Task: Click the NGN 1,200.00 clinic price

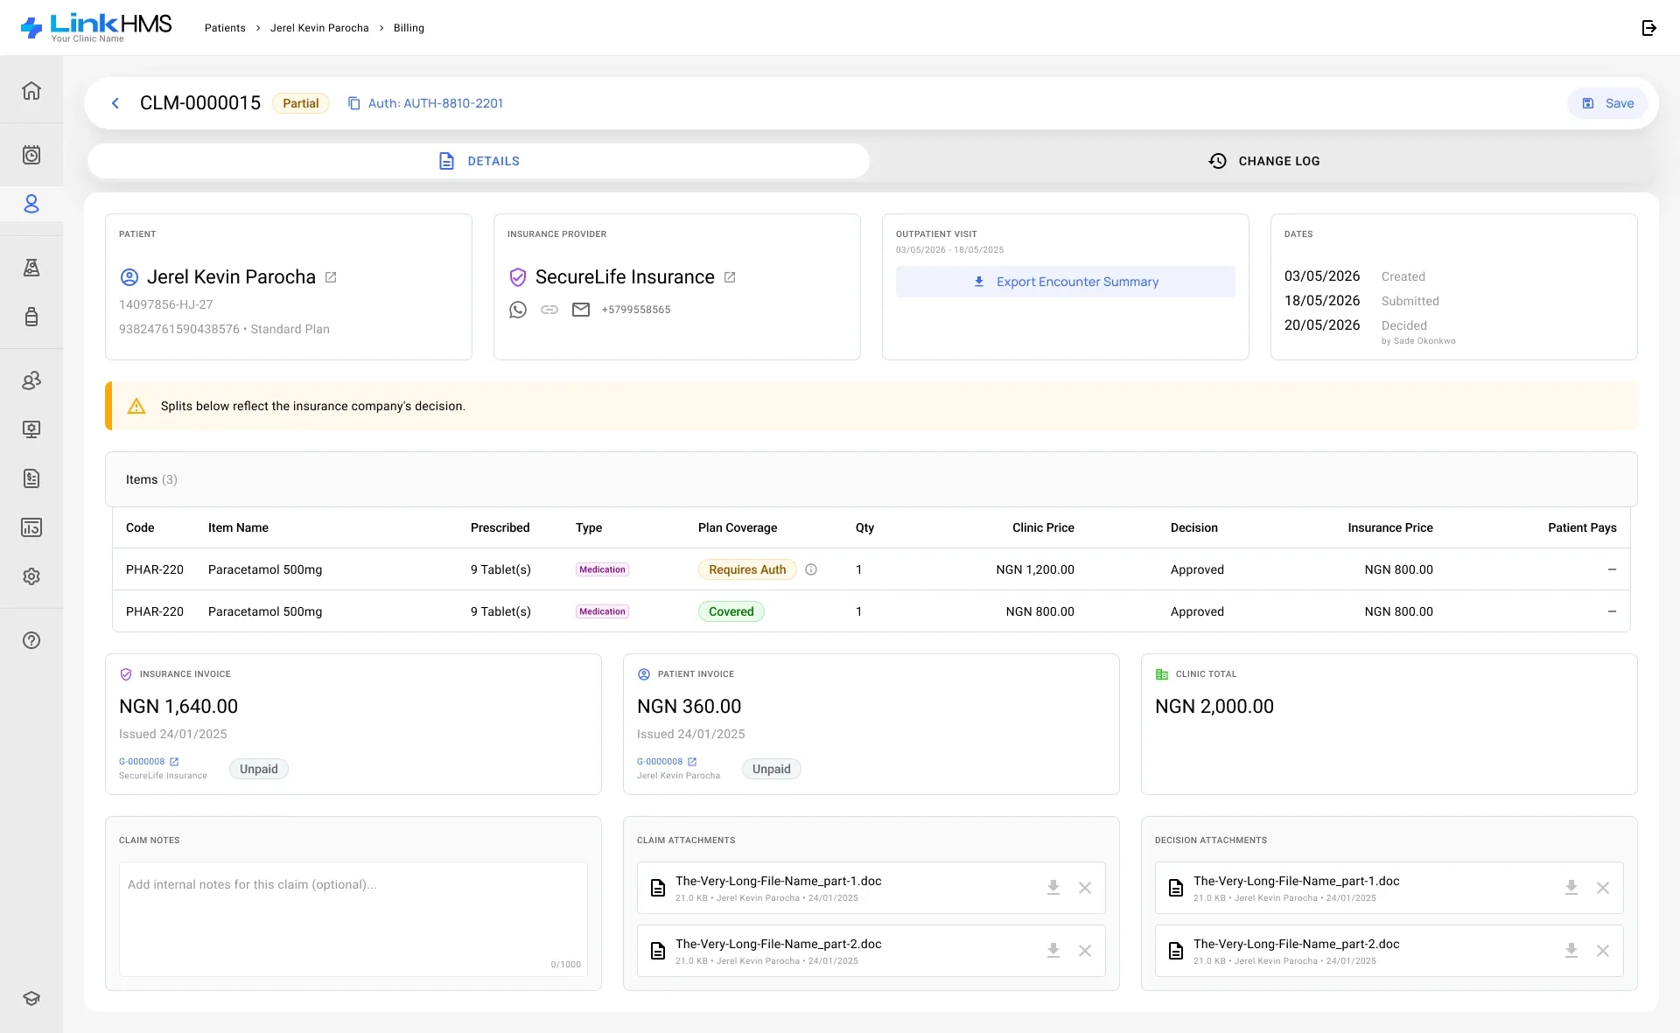Action: [x=1035, y=569]
